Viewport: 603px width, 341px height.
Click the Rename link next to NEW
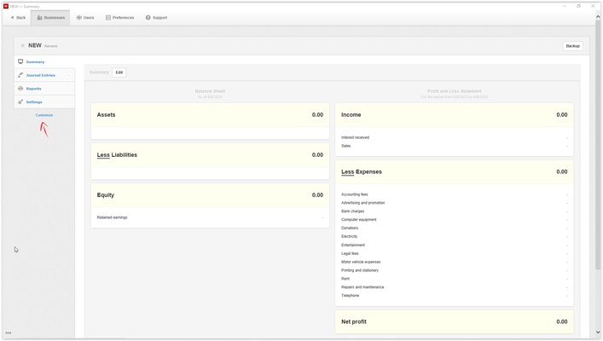click(51, 46)
